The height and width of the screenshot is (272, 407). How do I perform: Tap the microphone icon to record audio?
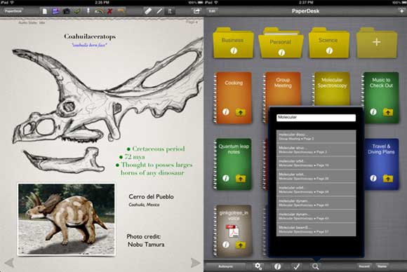coord(88,11)
